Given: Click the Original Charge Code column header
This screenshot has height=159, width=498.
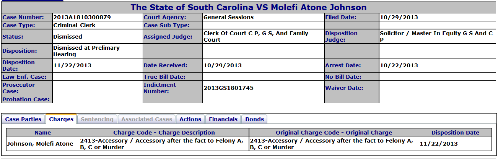Looking at the screenshot, I should [334, 133].
